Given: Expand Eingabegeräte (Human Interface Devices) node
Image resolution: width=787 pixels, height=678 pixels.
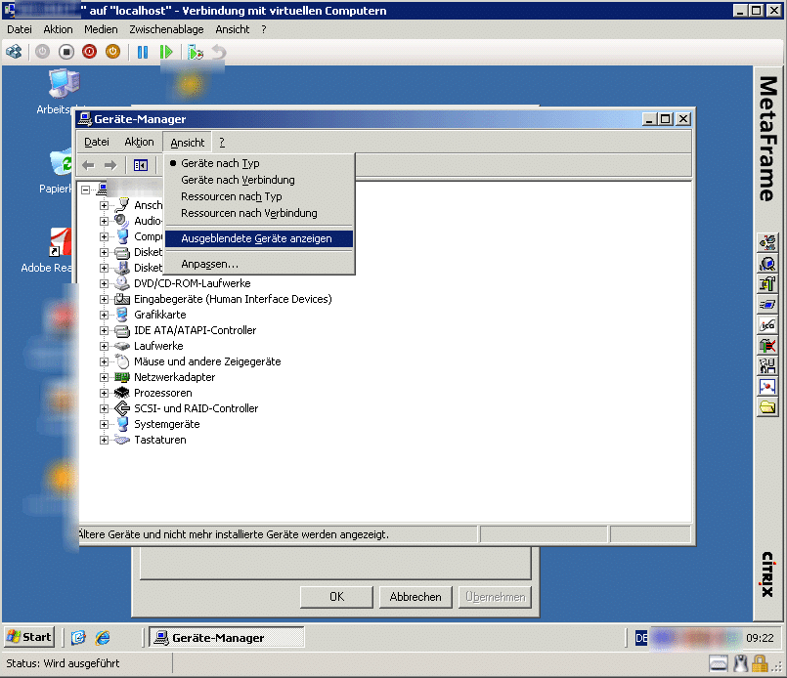Looking at the screenshot, I should click(104, 299).
